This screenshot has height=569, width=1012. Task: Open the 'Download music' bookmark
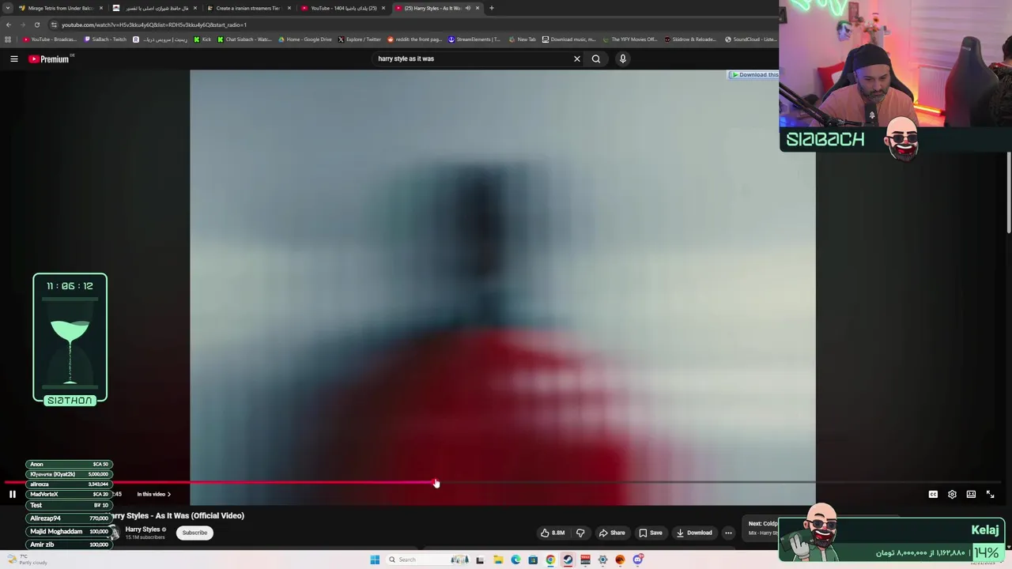tap(569, 40)
